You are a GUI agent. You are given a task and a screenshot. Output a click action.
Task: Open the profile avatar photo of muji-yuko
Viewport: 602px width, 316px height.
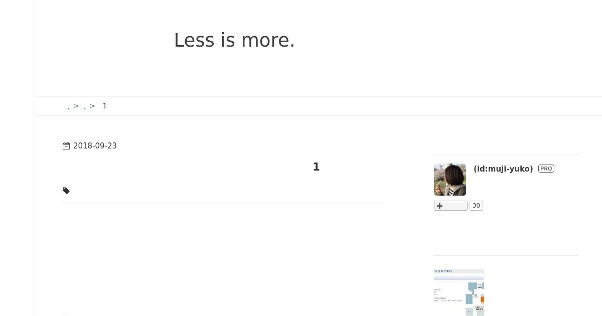[x=450, y=180]
